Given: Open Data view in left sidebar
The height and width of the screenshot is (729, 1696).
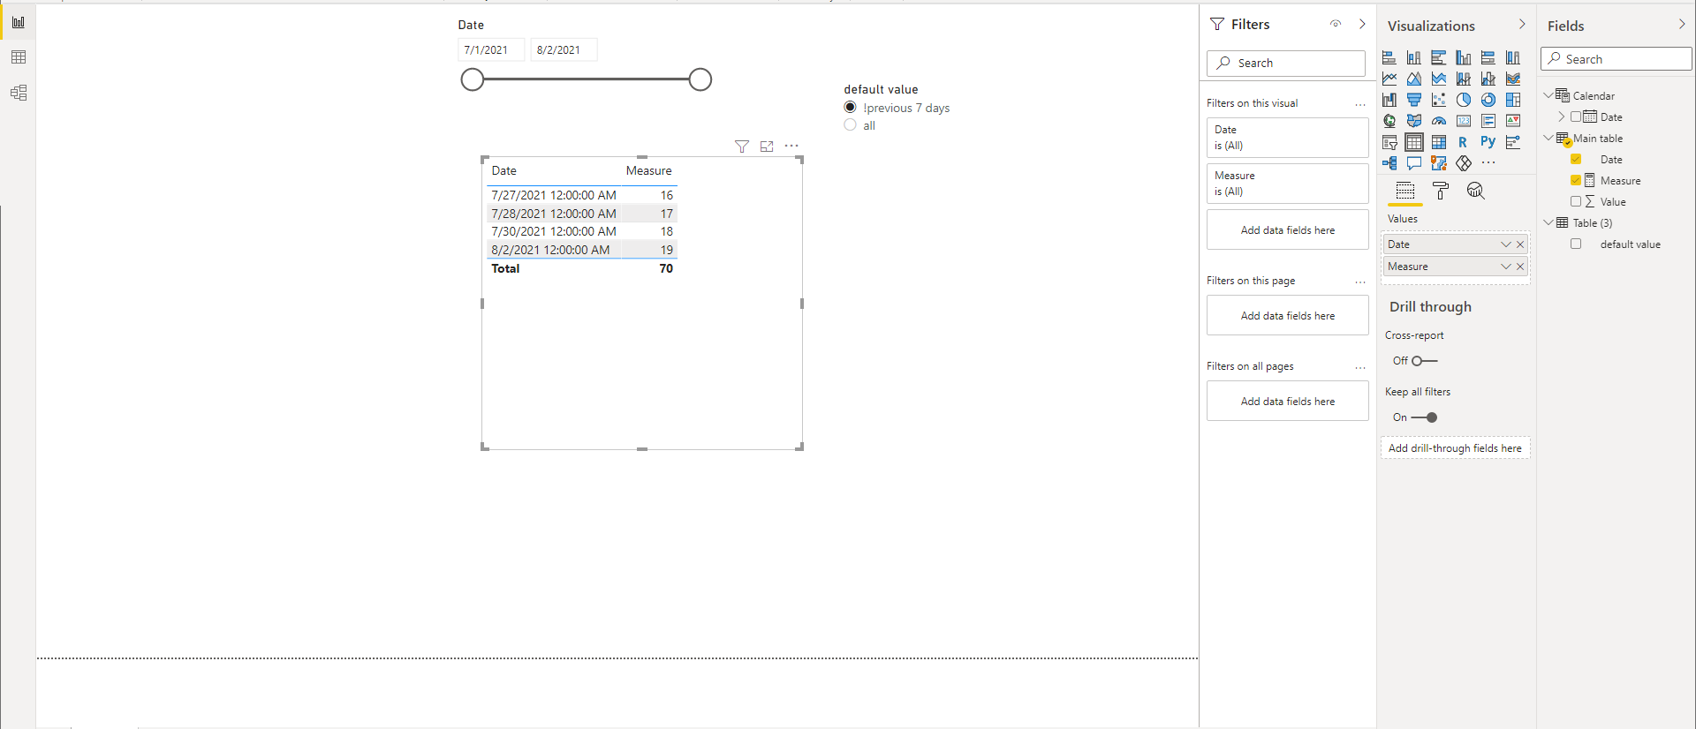Looking at the screenshot, I should tap(19, 57).
